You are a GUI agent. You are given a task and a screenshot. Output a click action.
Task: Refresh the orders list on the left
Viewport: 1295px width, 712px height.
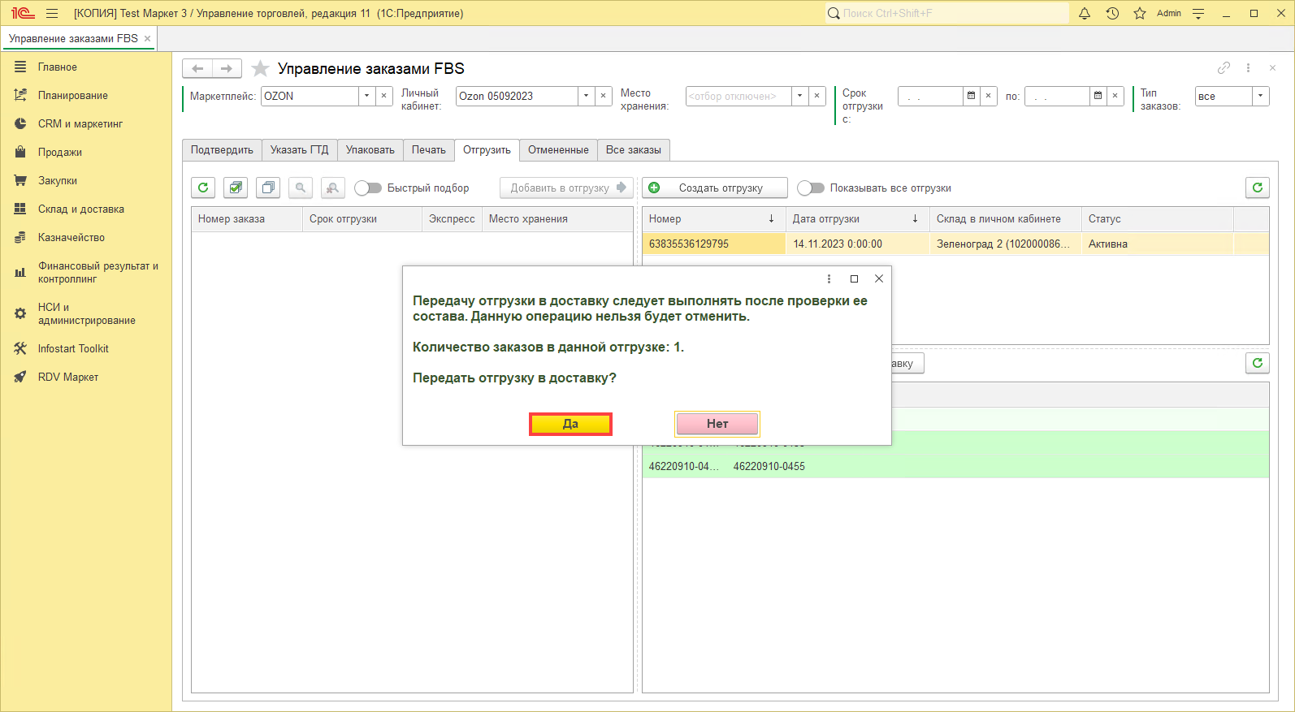pyautogui.click(x=203, y=188)
